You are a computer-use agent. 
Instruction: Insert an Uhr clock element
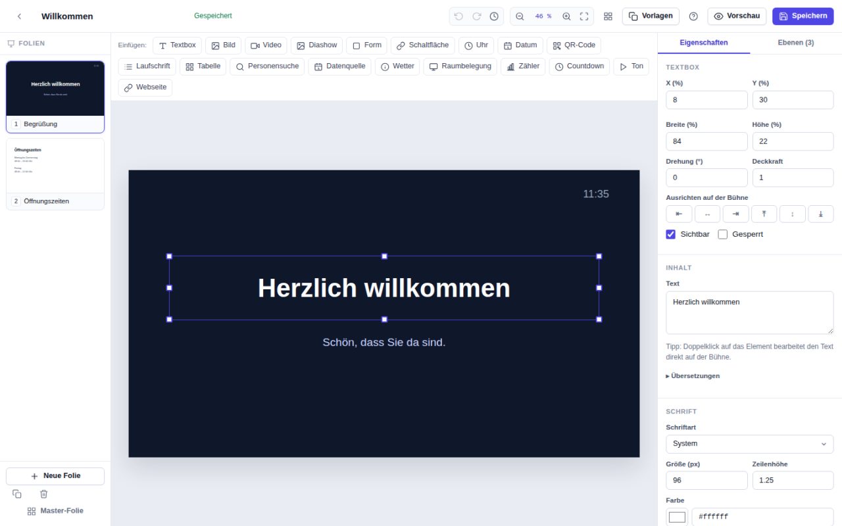[476, 45]
